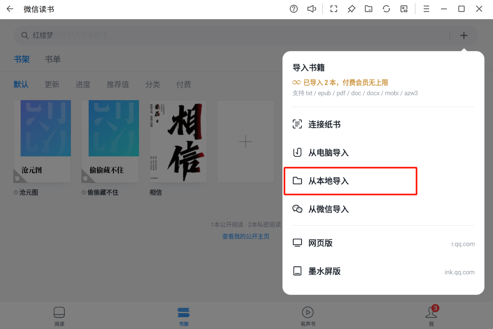The image size is (493, 329).
Task: Click the search magnifier icon
Action: pos(25,35)
